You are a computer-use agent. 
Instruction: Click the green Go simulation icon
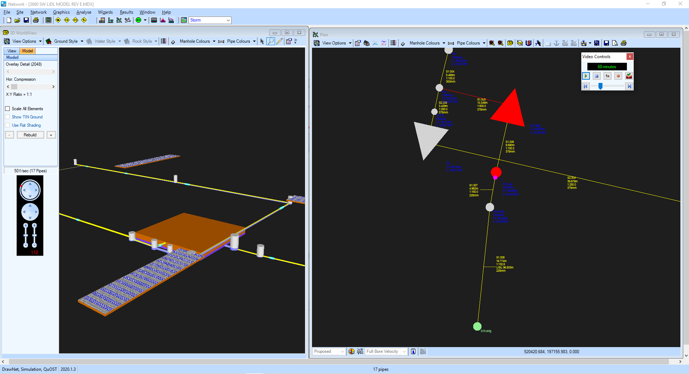(x=138, y=20)
